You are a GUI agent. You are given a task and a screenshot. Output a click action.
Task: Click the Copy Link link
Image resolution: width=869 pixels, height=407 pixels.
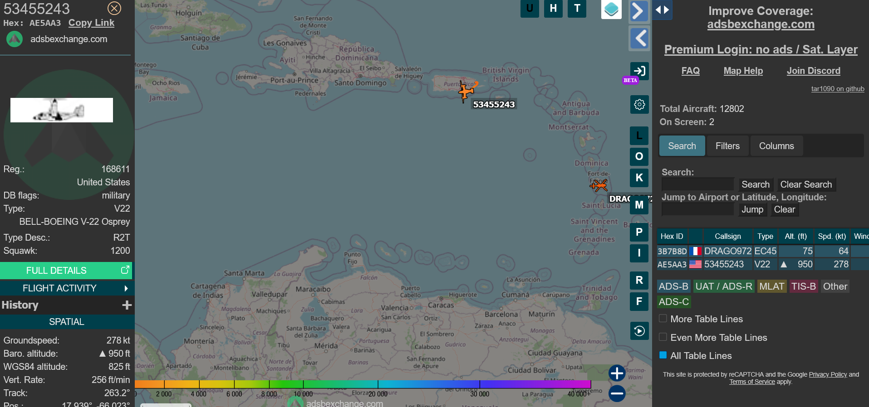point(91,23)
